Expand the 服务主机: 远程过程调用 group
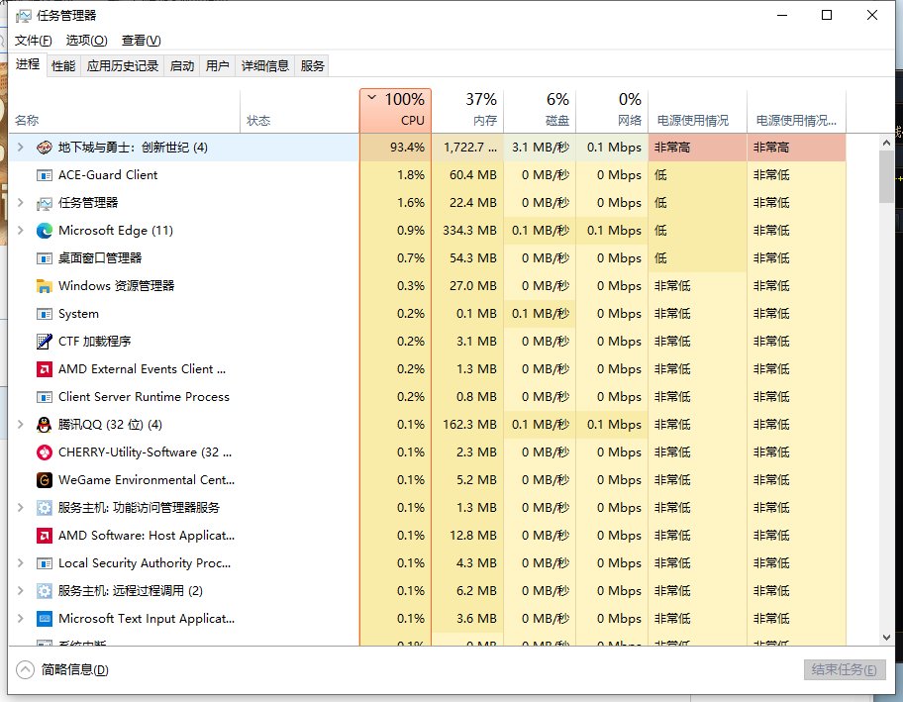The height and width of the screenshot is (702, 903). pos(20,590)
